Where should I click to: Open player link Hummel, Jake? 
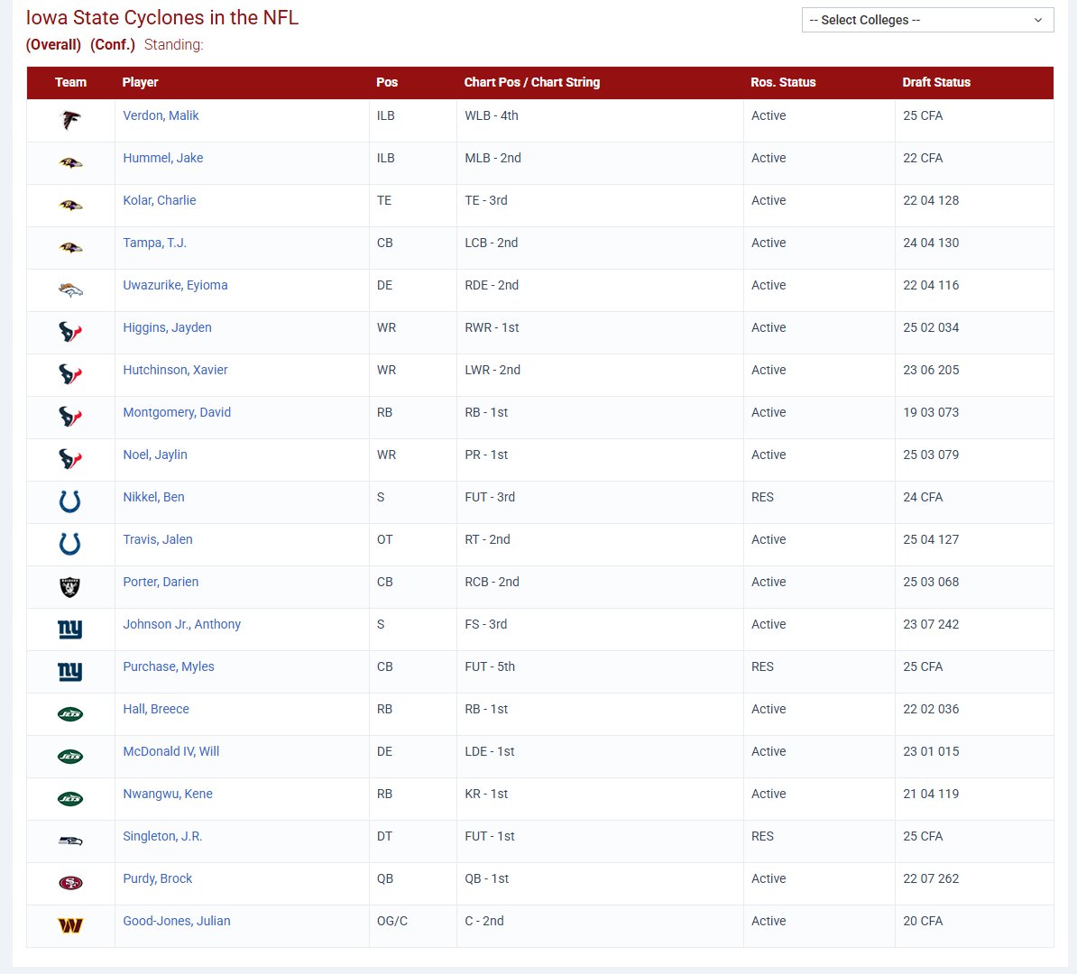click(162, 158)
